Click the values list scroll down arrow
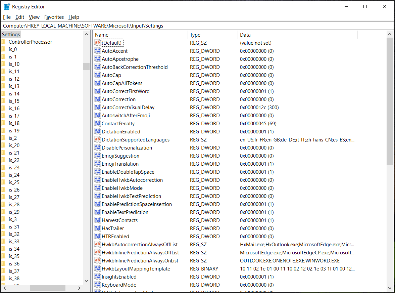The image size is (395, 293). 390,288
